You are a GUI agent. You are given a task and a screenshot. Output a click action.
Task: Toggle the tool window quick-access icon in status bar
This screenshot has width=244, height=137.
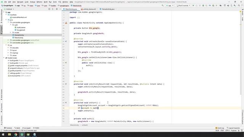[x=2, y=131]
